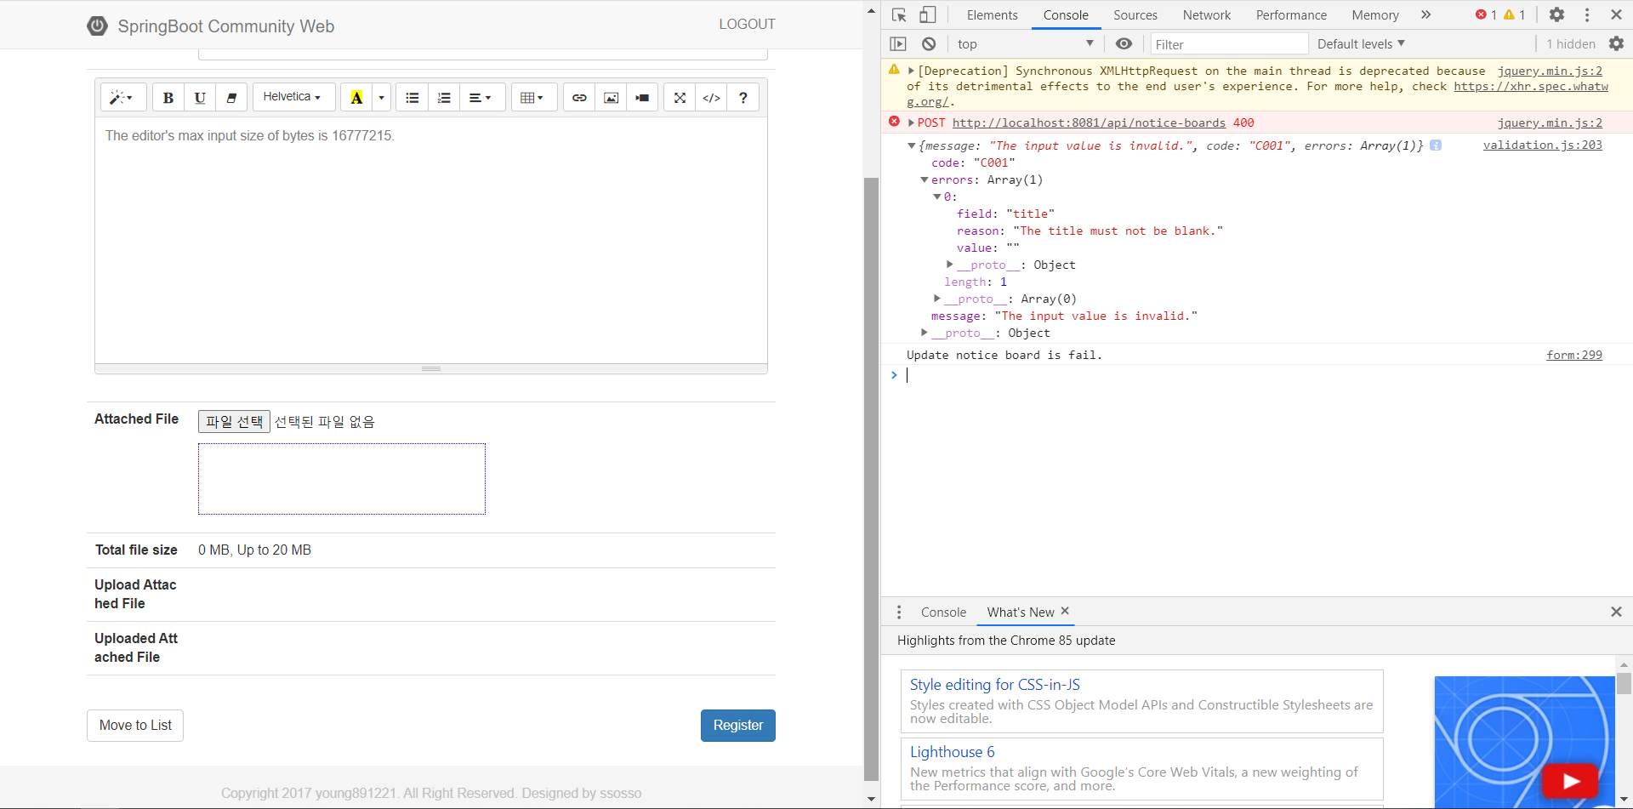Viewport: 1633px width, 809px height.
Task: Clear the console with the block icon
Action: [929, 44]
